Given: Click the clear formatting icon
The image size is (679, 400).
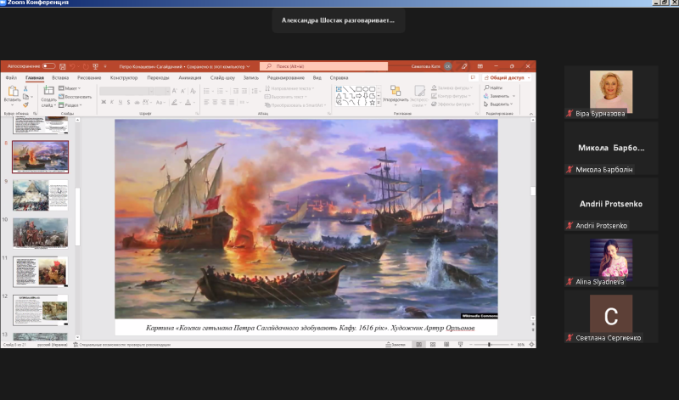Looking at the screenshot, I should [194, 91].
